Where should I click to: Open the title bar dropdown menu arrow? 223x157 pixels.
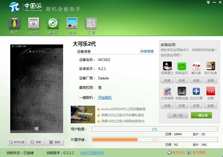(208, 2)
